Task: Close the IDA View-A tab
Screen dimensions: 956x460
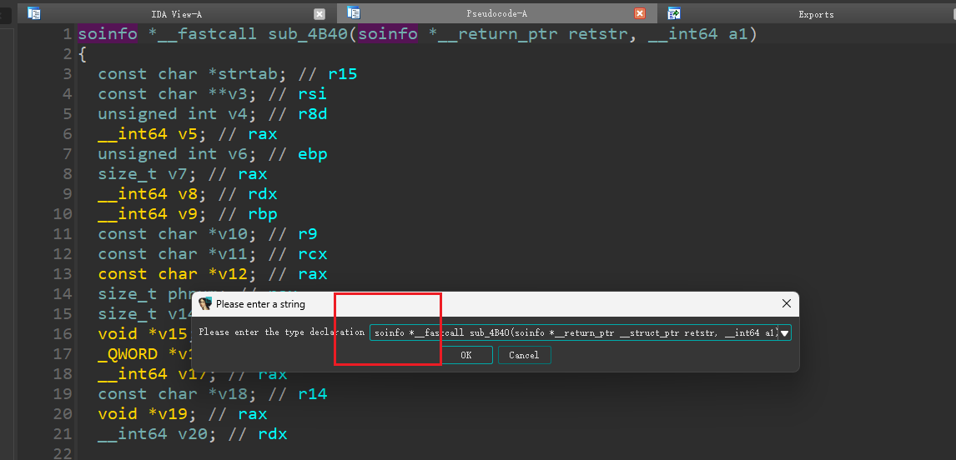Action: [x=320, y=14]
